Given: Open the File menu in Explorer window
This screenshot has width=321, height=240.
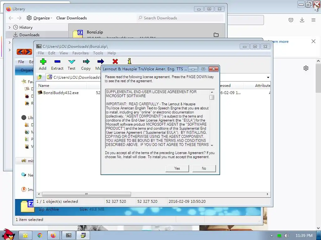Looking at the screenshot, I should 21,62.
